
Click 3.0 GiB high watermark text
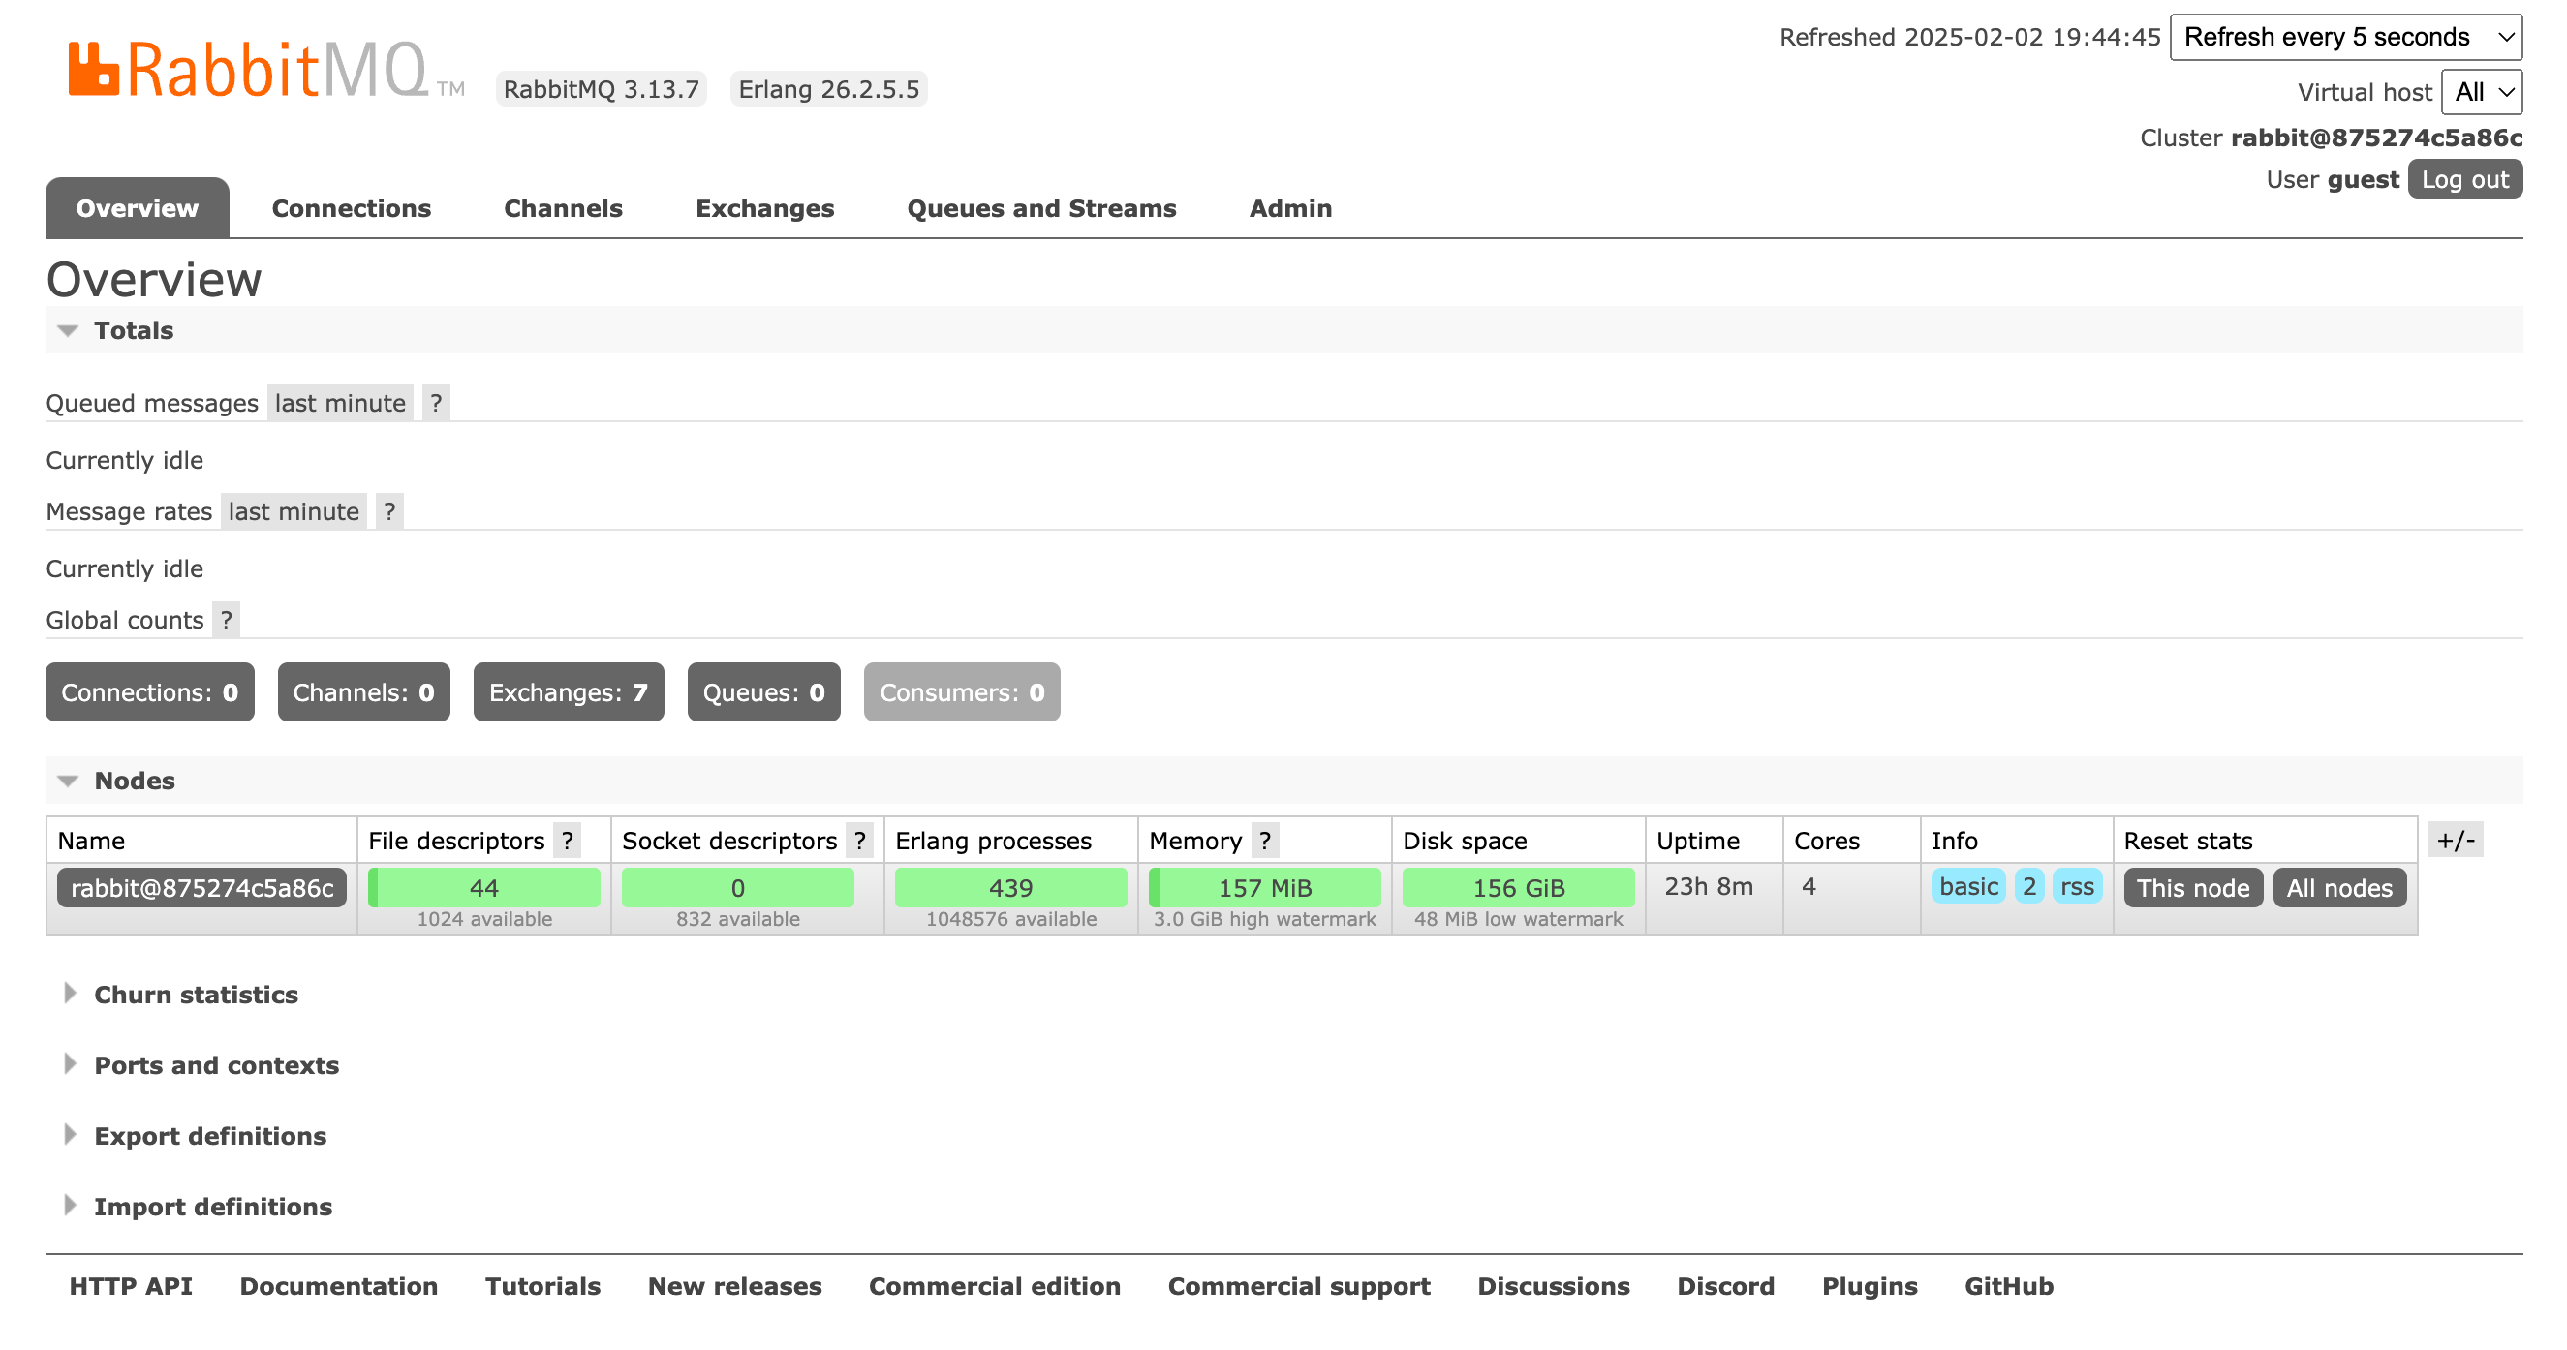pyautogui.click(x=1264, y=920)
